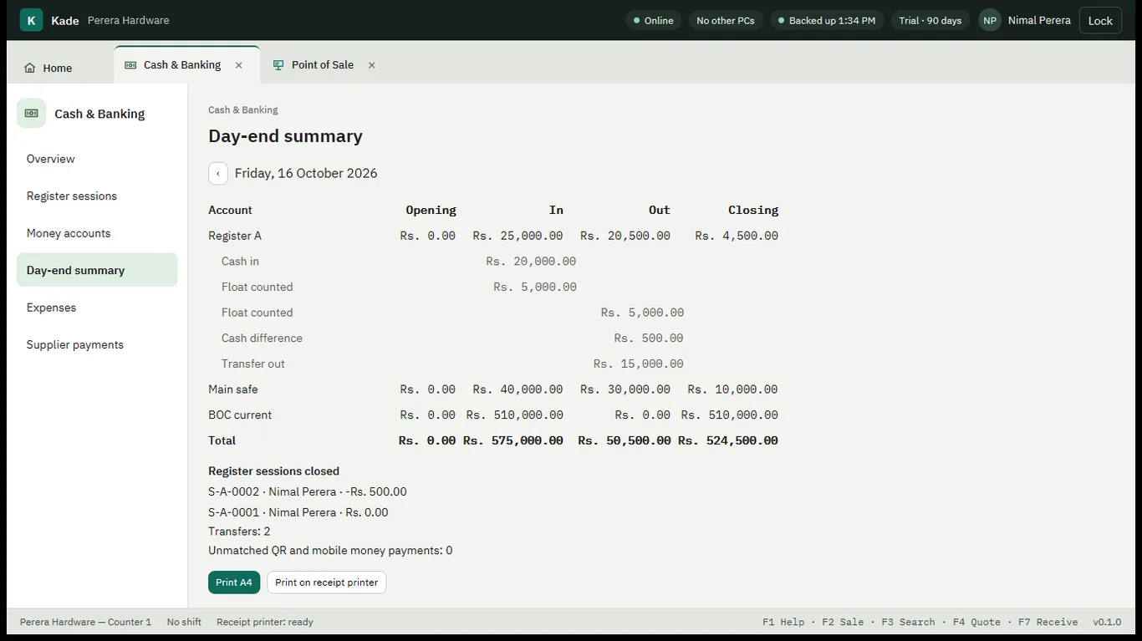Switch to the Home tab
This screenshot has width=1142, height=641.
[48, 69]
